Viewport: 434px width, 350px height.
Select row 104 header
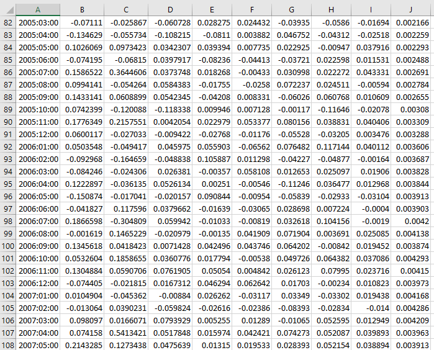click(7, 296)
